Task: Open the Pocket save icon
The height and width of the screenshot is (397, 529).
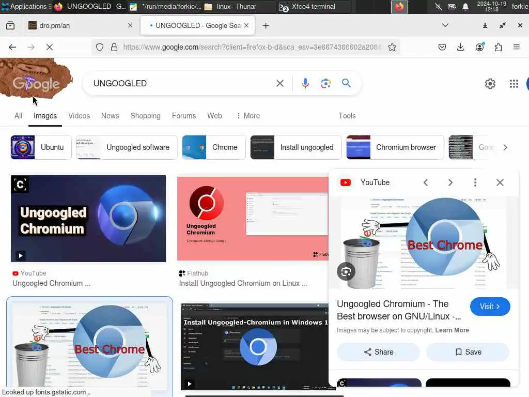Action: coord(442,47)
